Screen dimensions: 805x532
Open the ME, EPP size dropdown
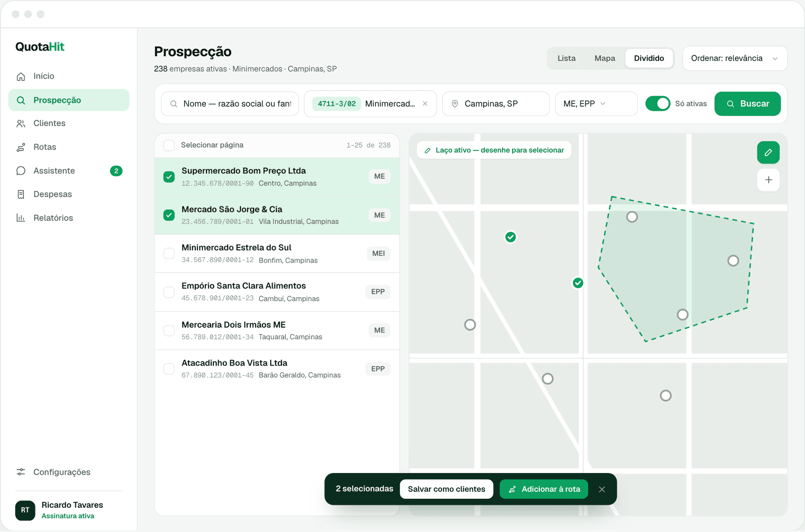click(x=596, y=104)
